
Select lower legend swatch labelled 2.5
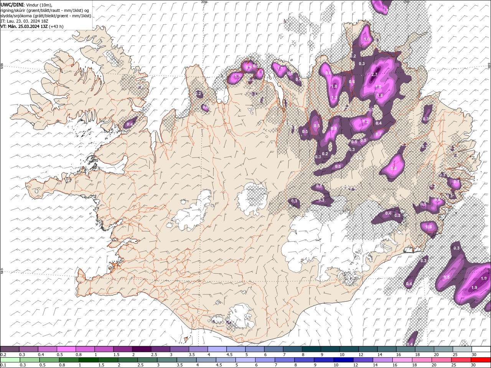click(x=147, y=360)
